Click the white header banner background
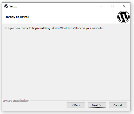 tap(68, 17)
